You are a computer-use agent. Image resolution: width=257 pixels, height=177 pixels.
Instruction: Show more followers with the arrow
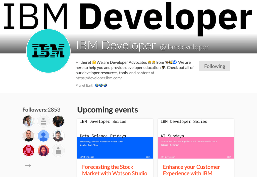28,165
